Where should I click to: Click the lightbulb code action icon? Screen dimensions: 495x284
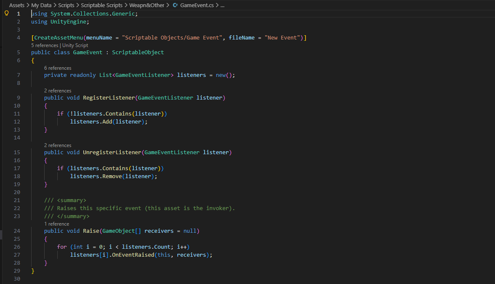point(6,13)
